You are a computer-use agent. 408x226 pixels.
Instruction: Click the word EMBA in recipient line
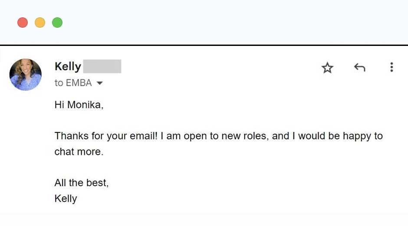(x=79, y=83)
